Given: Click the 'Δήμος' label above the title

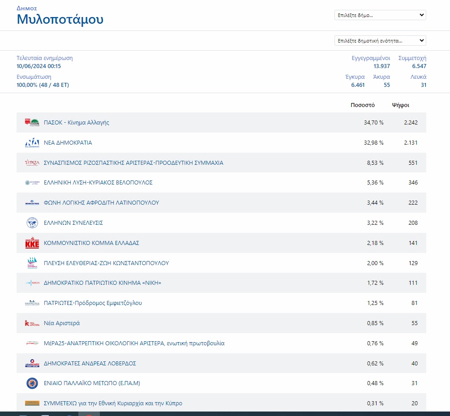Looking at the screenshot, I should 27,9.
